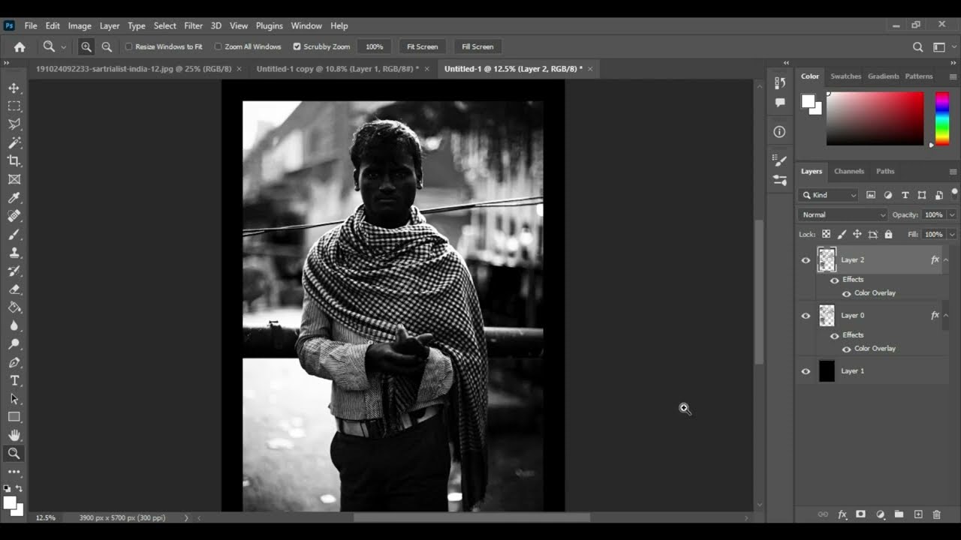Select the Paint Bucket tool

[x=14, y=307]
